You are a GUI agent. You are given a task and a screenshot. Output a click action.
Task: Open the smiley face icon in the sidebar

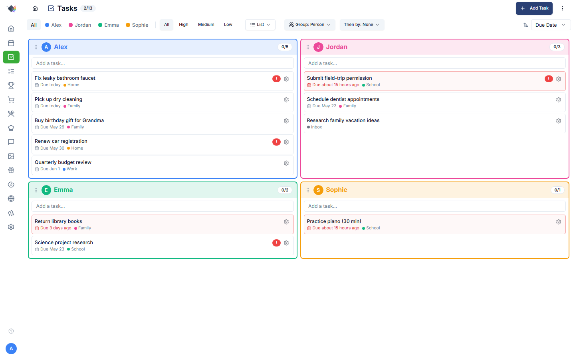coord(11,185)
